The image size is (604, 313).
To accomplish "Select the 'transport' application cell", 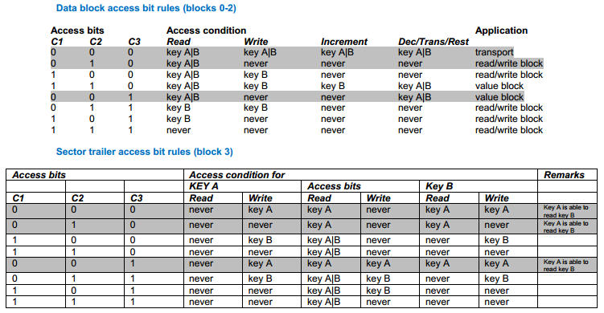I will (x=494, y=52).
